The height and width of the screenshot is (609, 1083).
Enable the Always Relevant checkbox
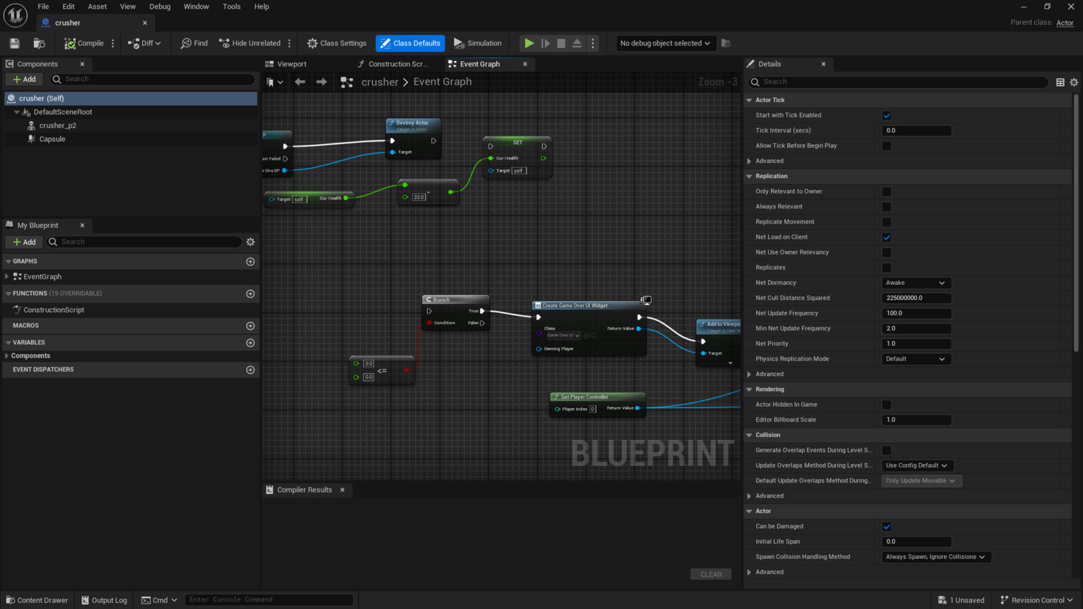[x=887, y=207]
